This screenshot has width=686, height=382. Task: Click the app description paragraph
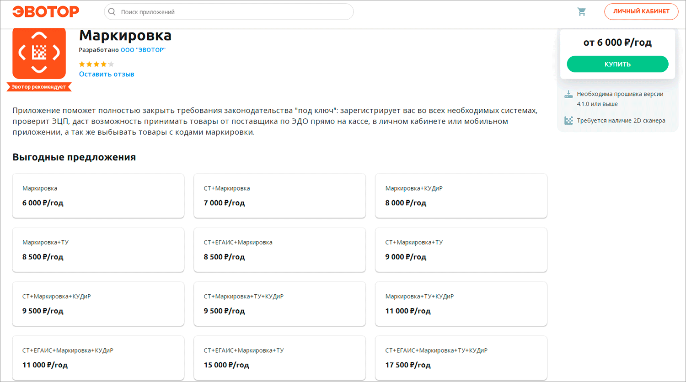[x=275, y=122]
